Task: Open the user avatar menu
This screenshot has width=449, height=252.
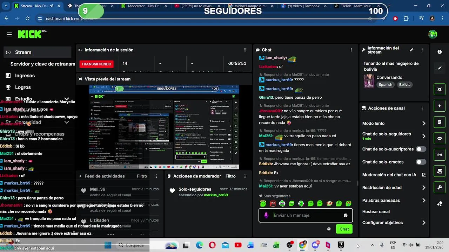Action: (433, 34)
